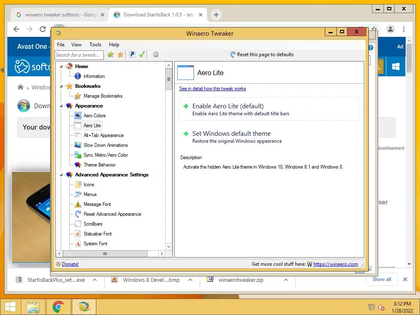Click the Slow Down Animations icon

78,145
